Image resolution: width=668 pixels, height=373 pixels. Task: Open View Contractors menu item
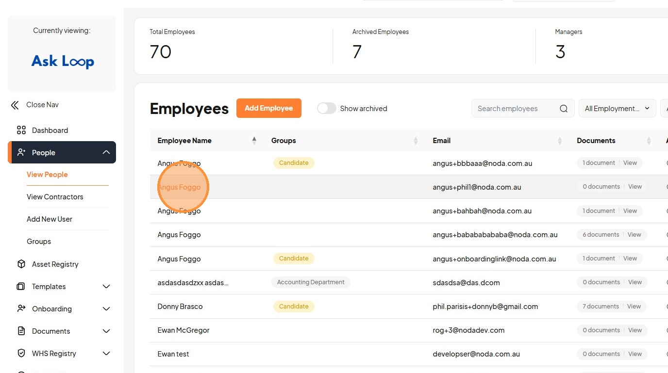coord(55,196)
